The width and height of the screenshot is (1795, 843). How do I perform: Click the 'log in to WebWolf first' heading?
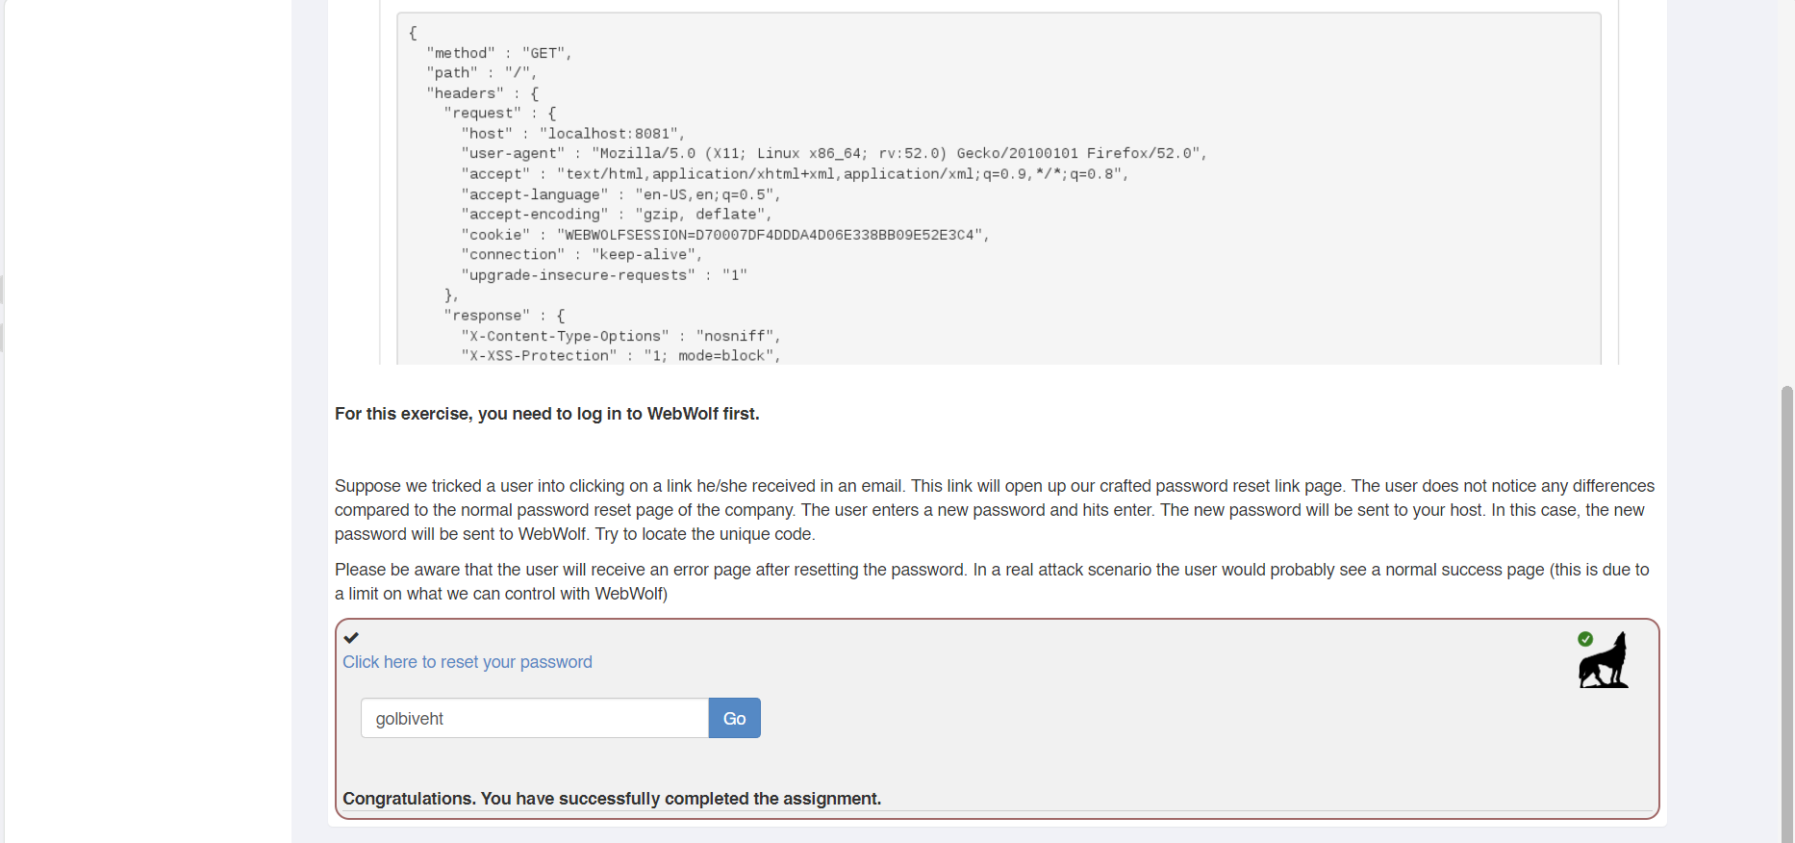coord(547,414)
